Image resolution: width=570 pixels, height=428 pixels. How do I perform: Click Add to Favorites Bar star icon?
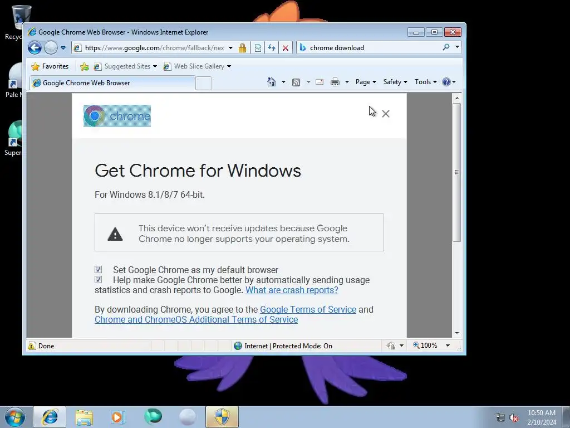point(85,66)
